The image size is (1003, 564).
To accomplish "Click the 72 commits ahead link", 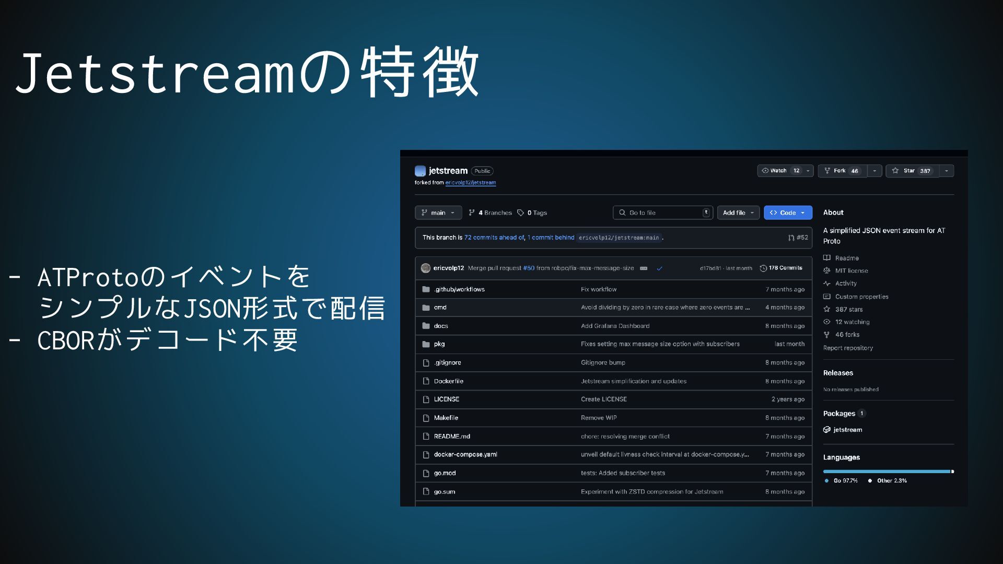I will (494, 238).
